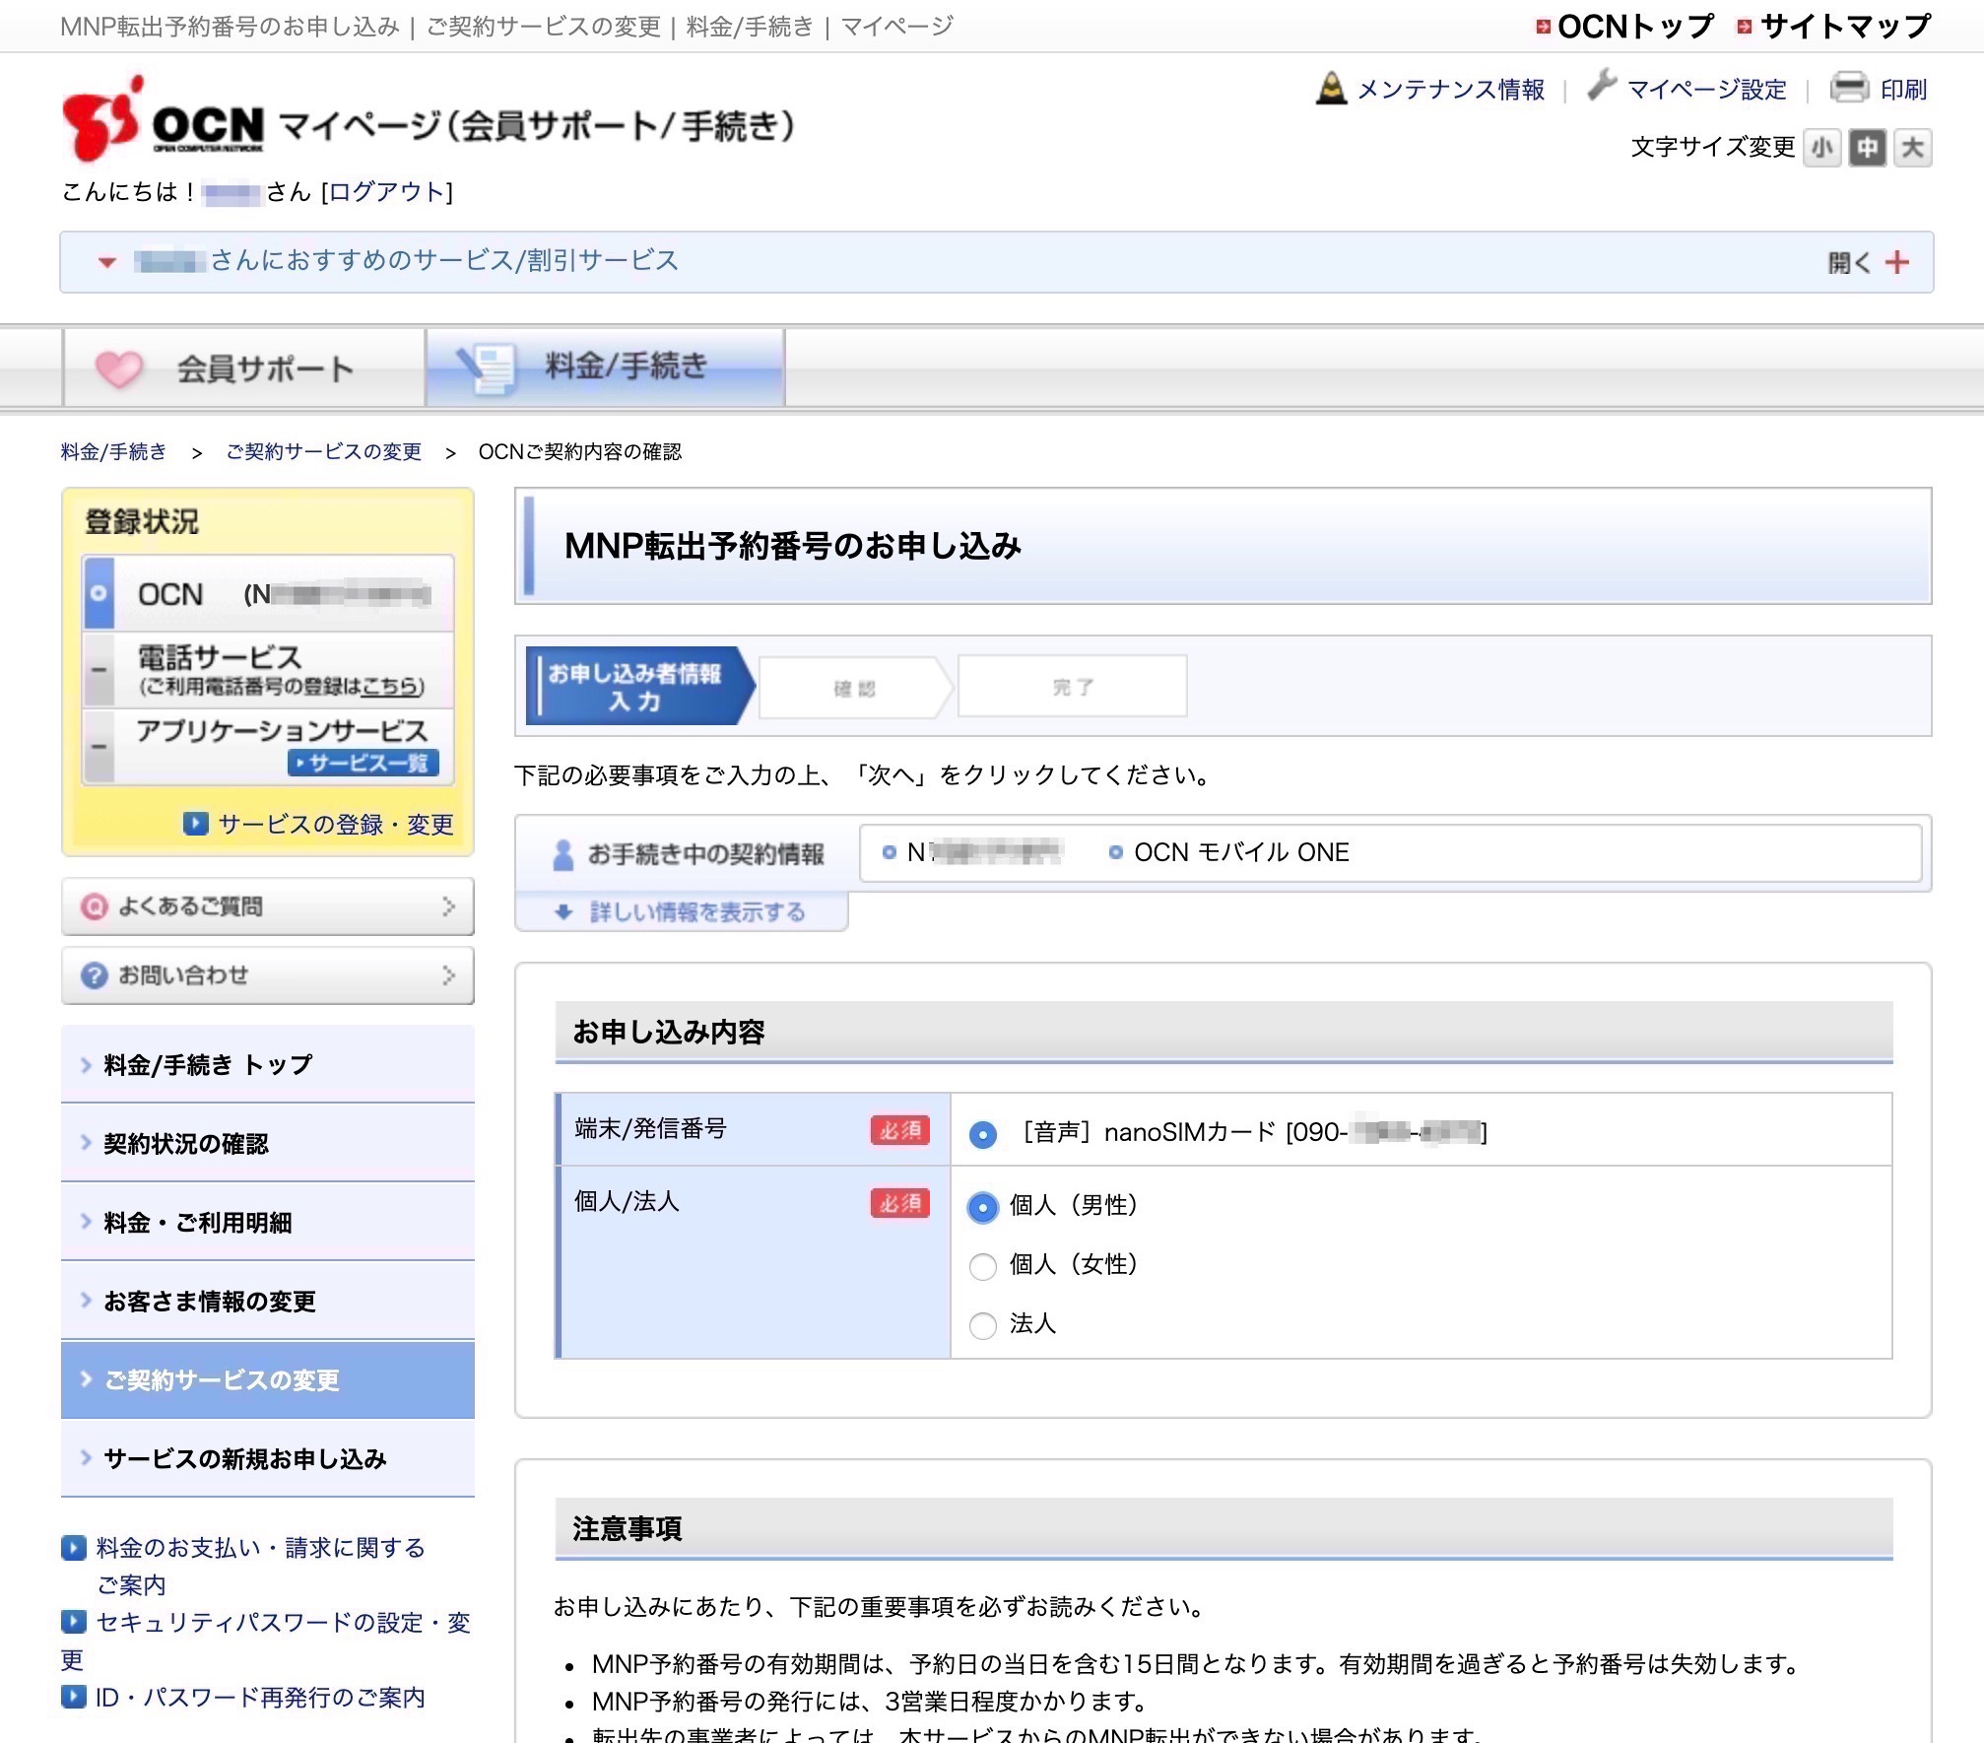This screenshot has height=1743, width=1984.
Task: Open ご契約サービスの変更 in side menu
Action: coord(268,1379)
